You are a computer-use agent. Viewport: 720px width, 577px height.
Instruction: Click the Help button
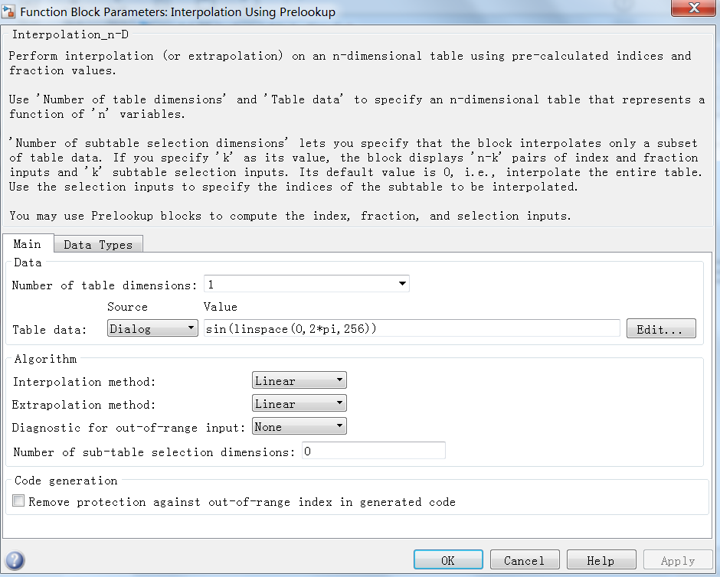coord(601,559)
